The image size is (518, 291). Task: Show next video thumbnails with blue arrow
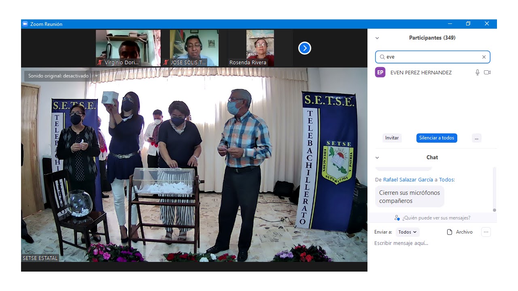(x=304, y=48)
